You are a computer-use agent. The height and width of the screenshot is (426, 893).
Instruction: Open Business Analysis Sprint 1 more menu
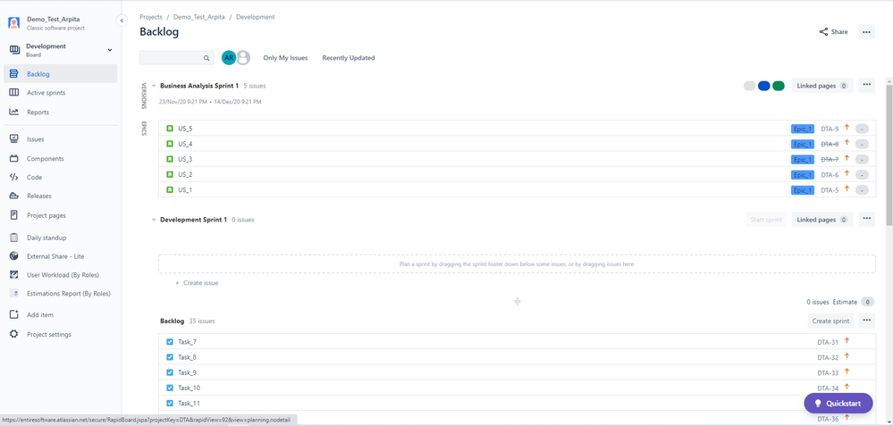pyautogui.click(x=867, y=86)
